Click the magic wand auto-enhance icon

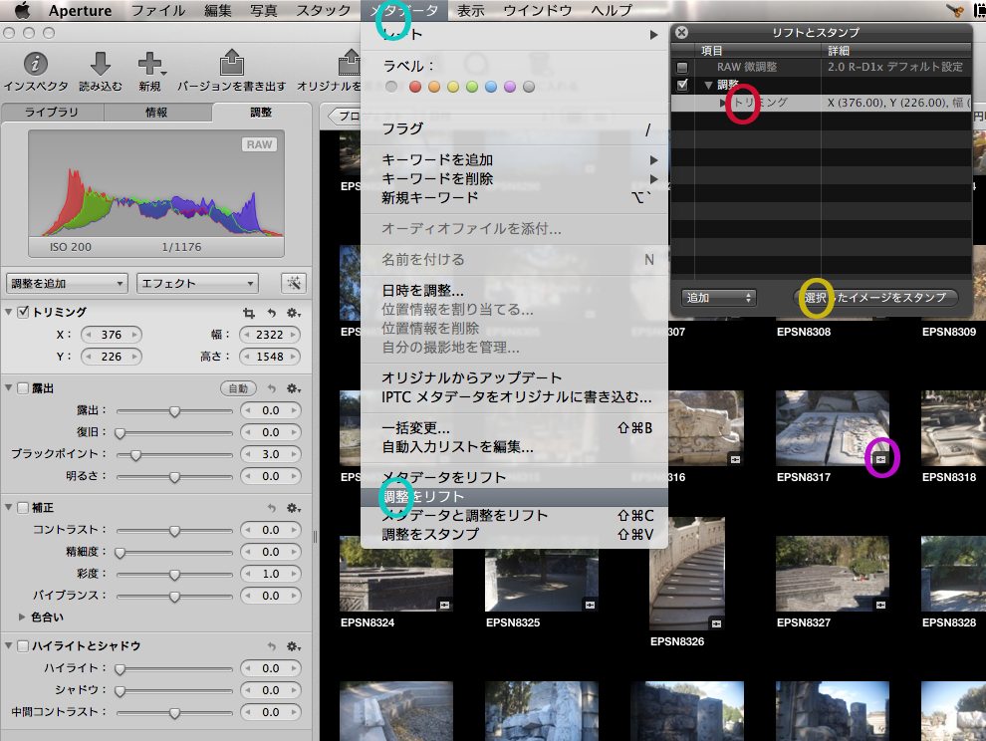(294, 283)
